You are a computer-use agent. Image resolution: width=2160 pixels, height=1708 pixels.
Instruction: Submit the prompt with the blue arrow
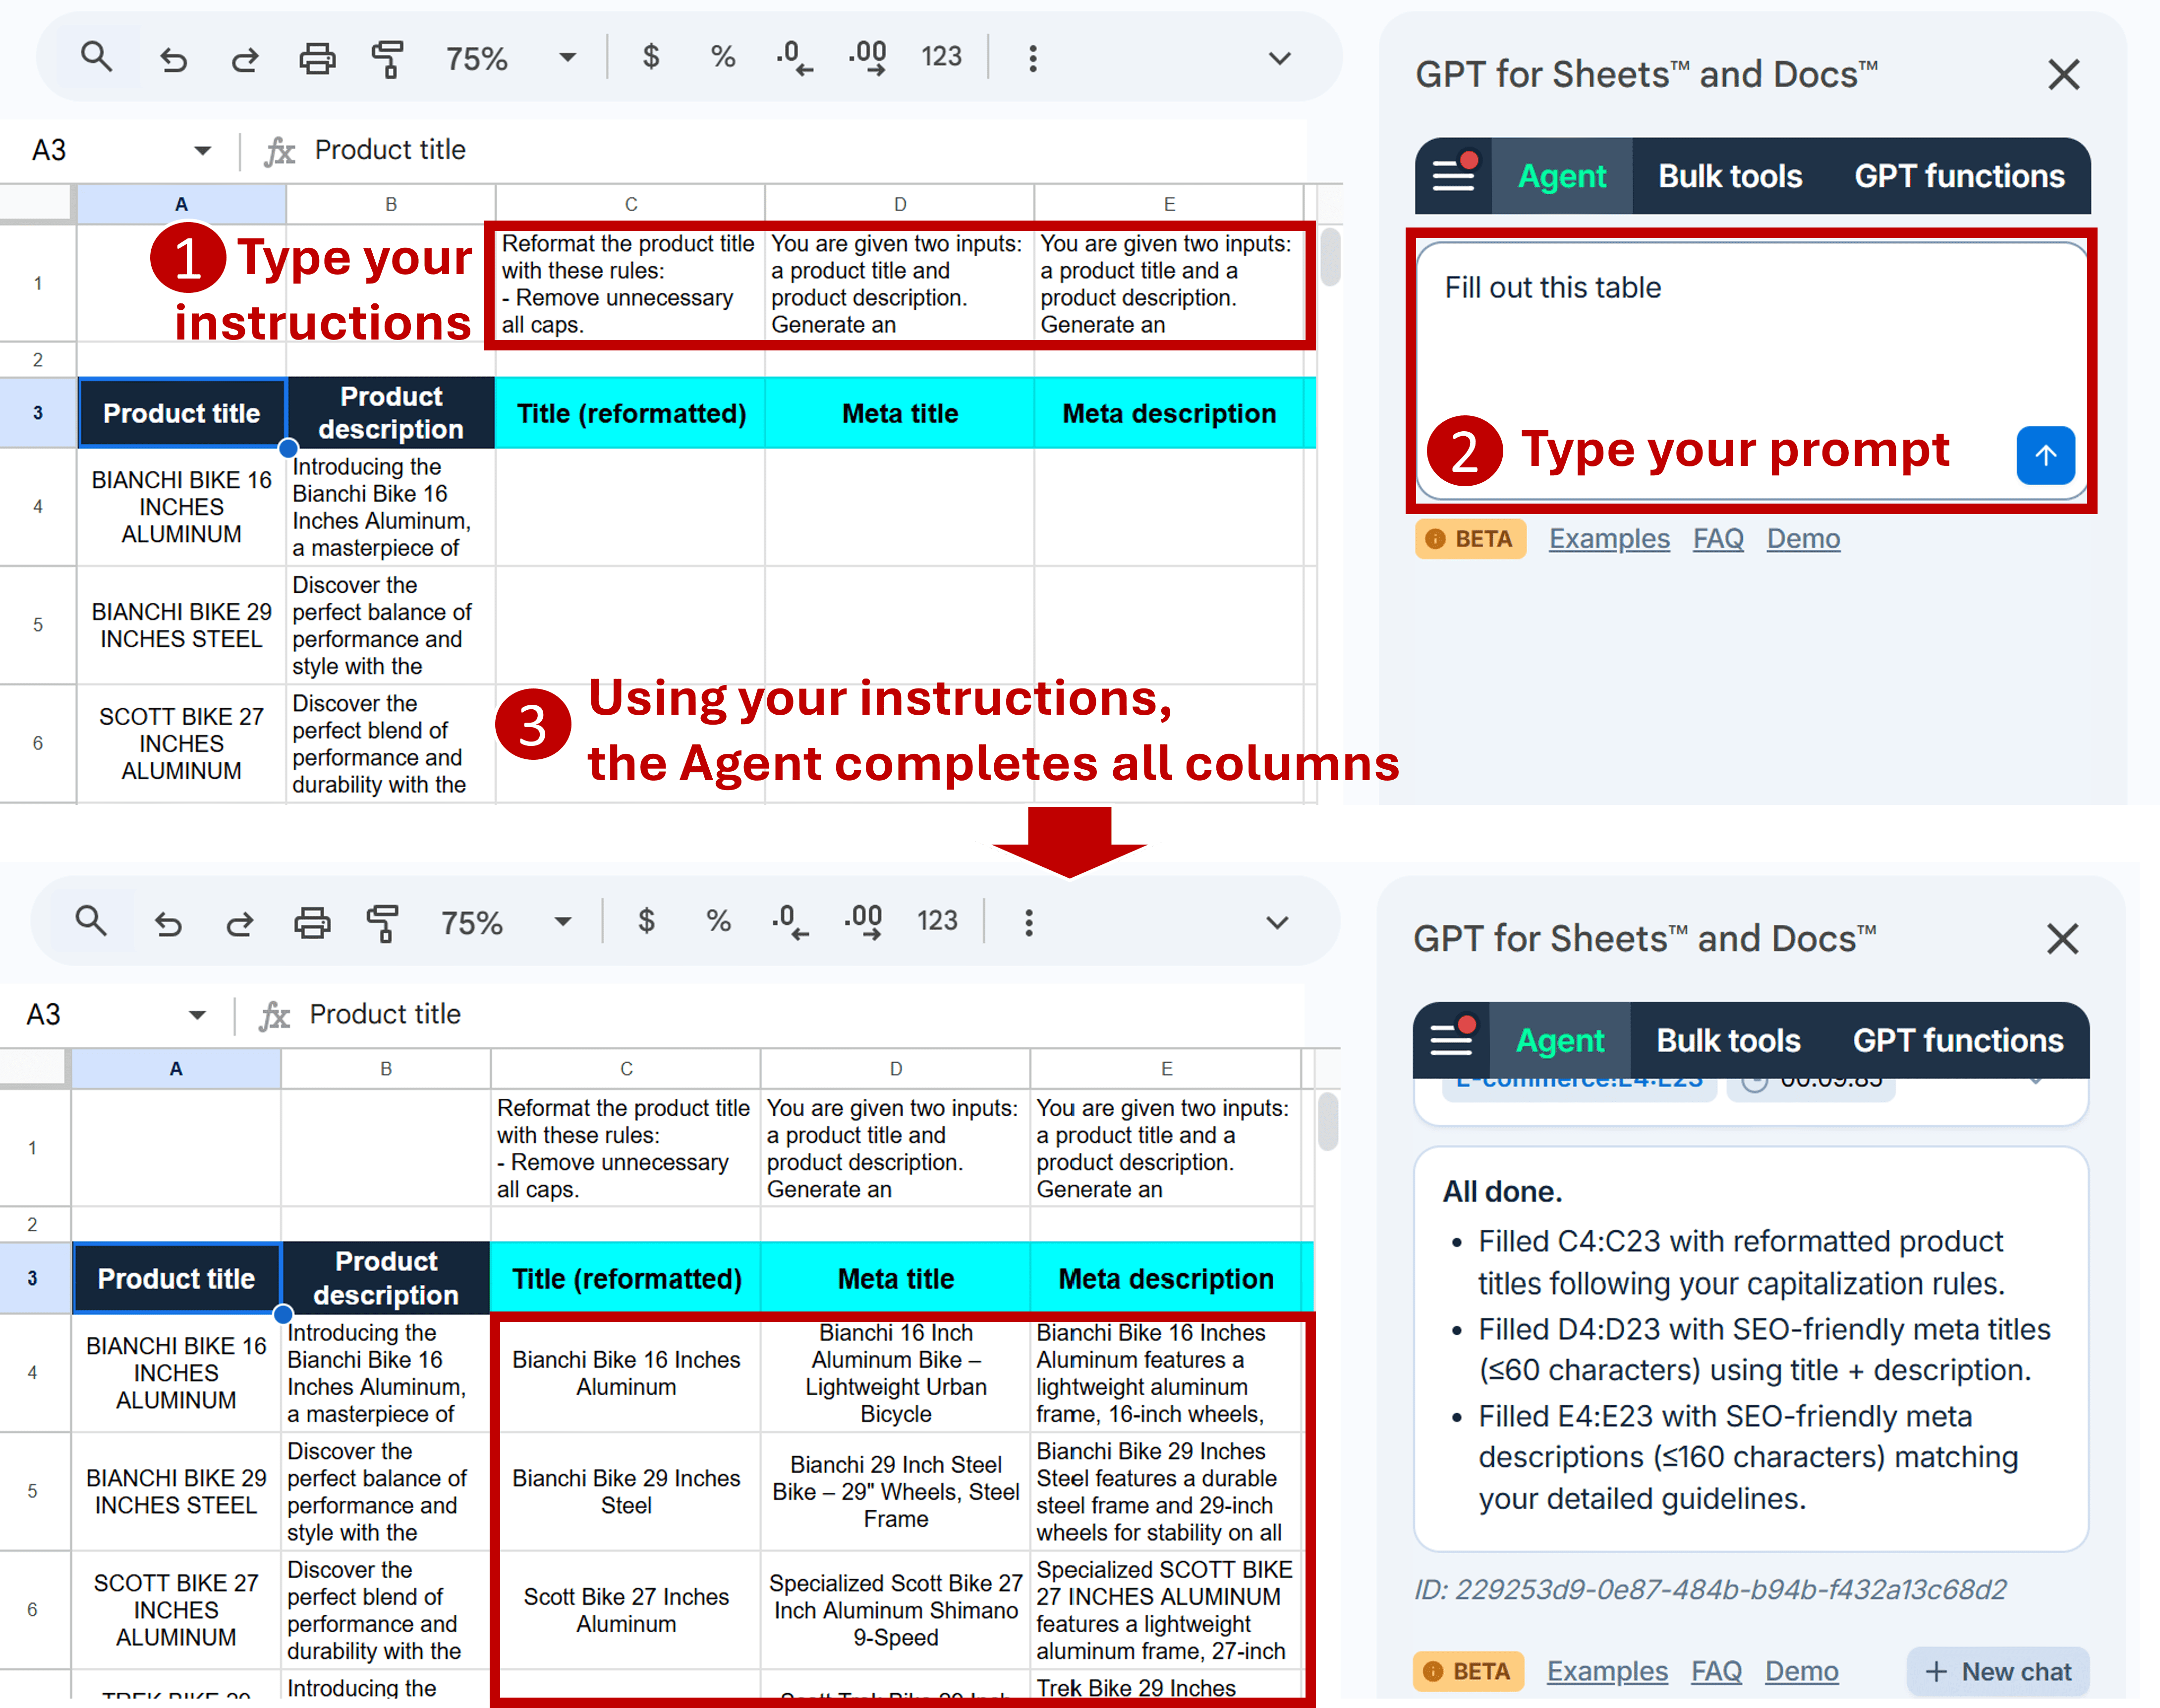click(x=2045, y=456)
